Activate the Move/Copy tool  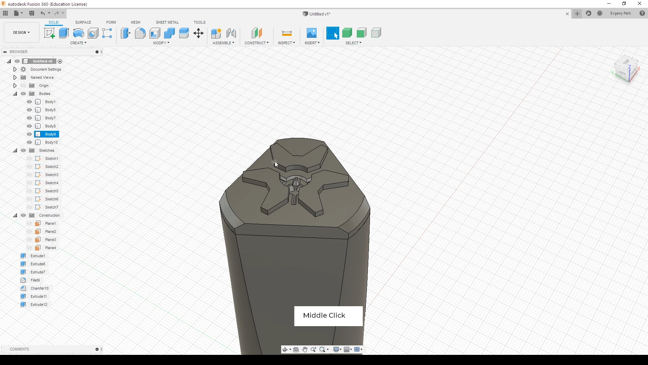pos(198,33)
